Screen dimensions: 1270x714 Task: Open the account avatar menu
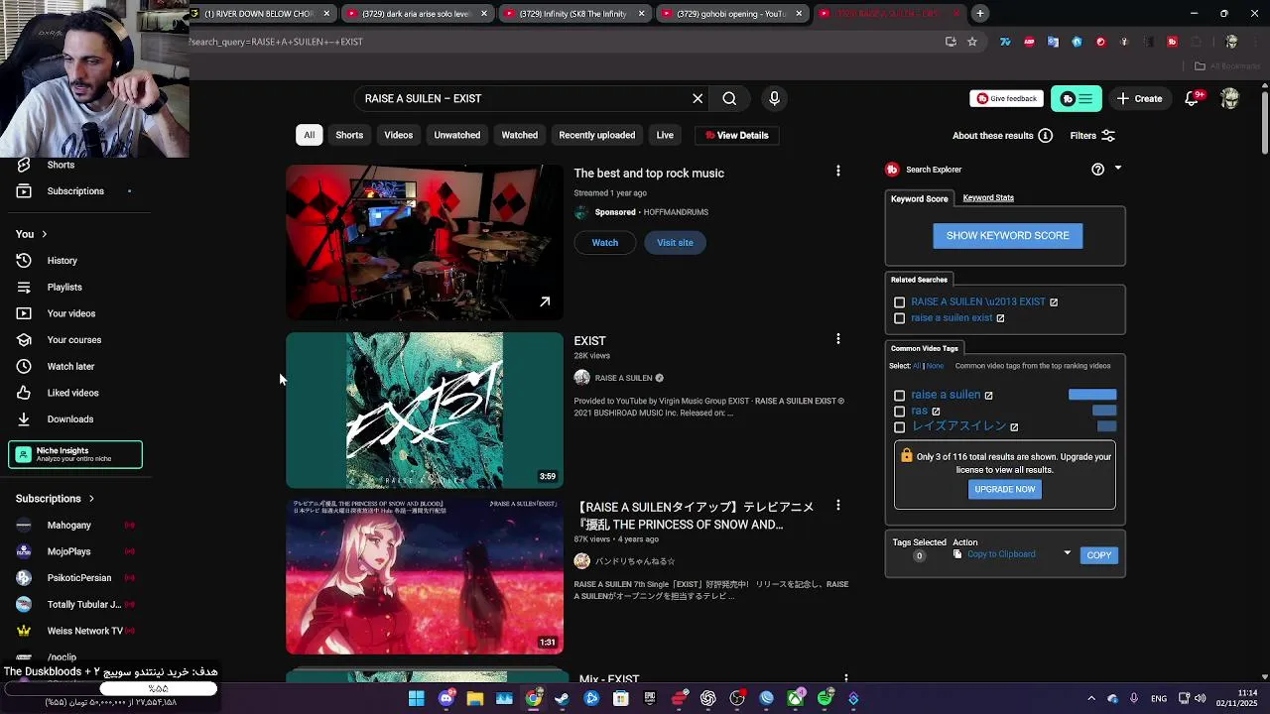tap(1230, 98)
